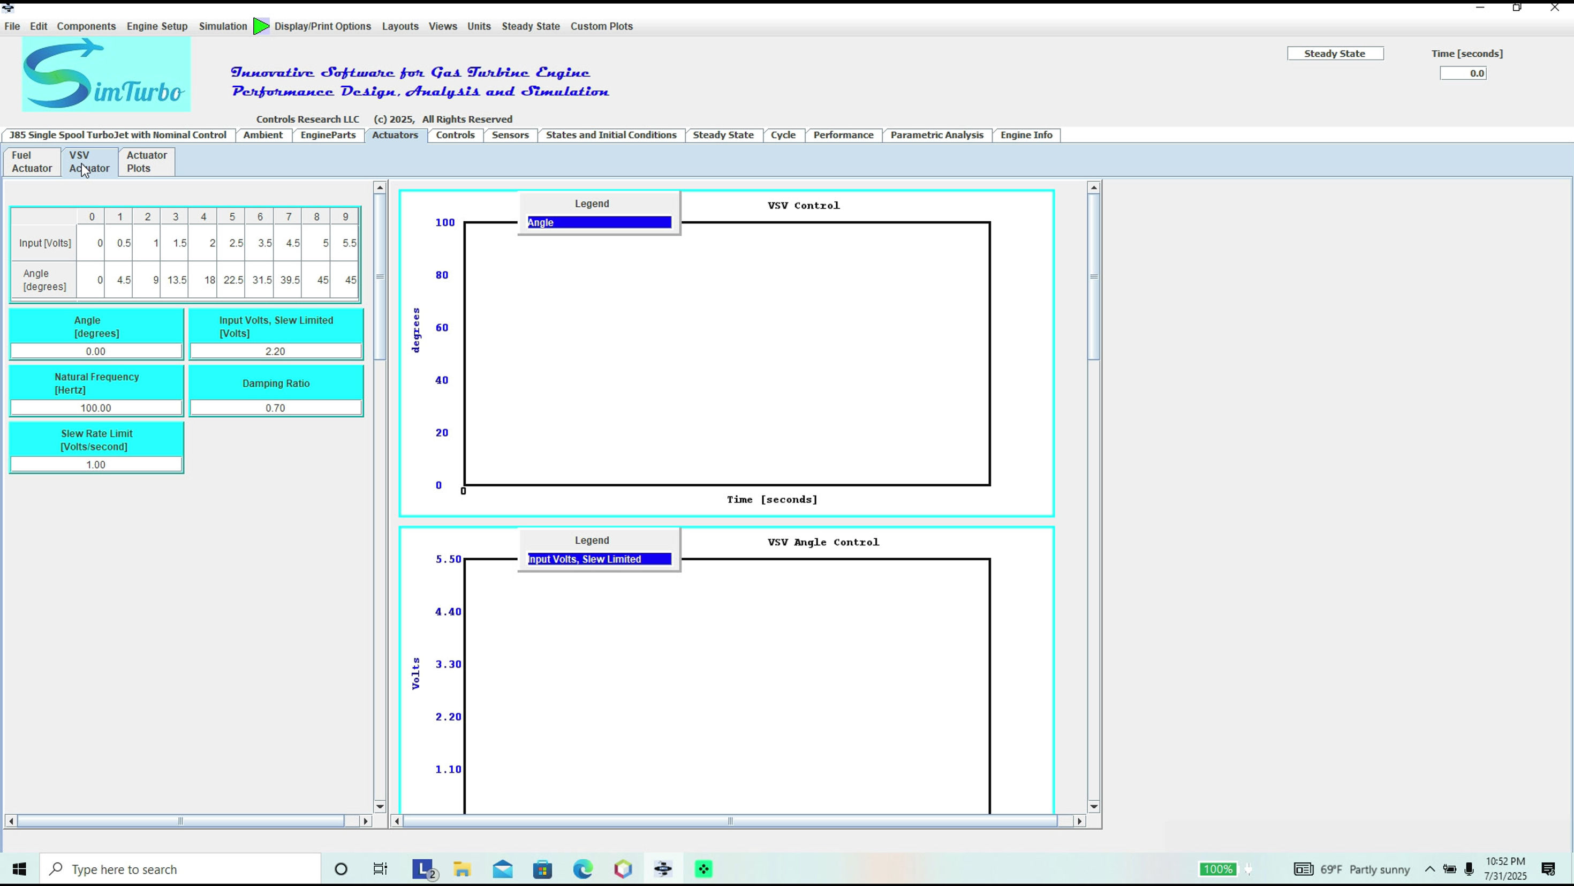Click Input Volts Slew Limited value field
1574x886 pixels.
276,351
